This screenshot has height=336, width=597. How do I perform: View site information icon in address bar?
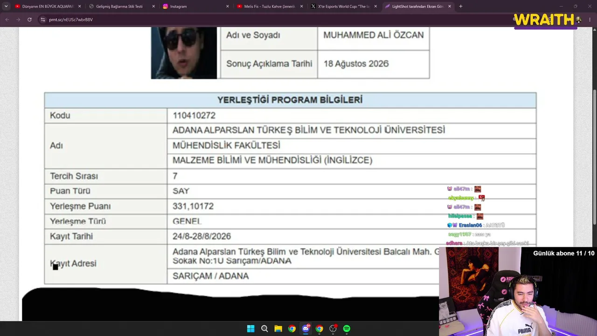[x=43, y=20]
